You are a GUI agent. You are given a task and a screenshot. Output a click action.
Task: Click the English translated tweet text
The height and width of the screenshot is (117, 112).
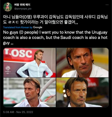click(55, 38)
